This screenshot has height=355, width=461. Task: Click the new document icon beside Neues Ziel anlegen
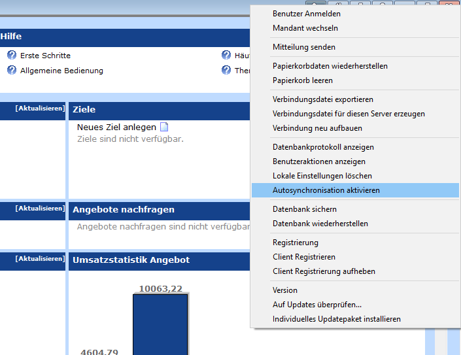pyautogui.click(x=164, y=127)
